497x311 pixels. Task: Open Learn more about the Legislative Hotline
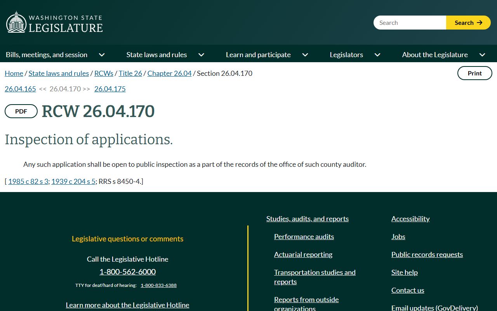click(x=127, y=305)
